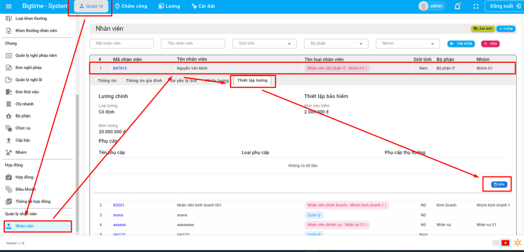This screenshot has width=524, height=252.
Task: Open the hamburger navigation menu
Action: [x=8, y=6]
